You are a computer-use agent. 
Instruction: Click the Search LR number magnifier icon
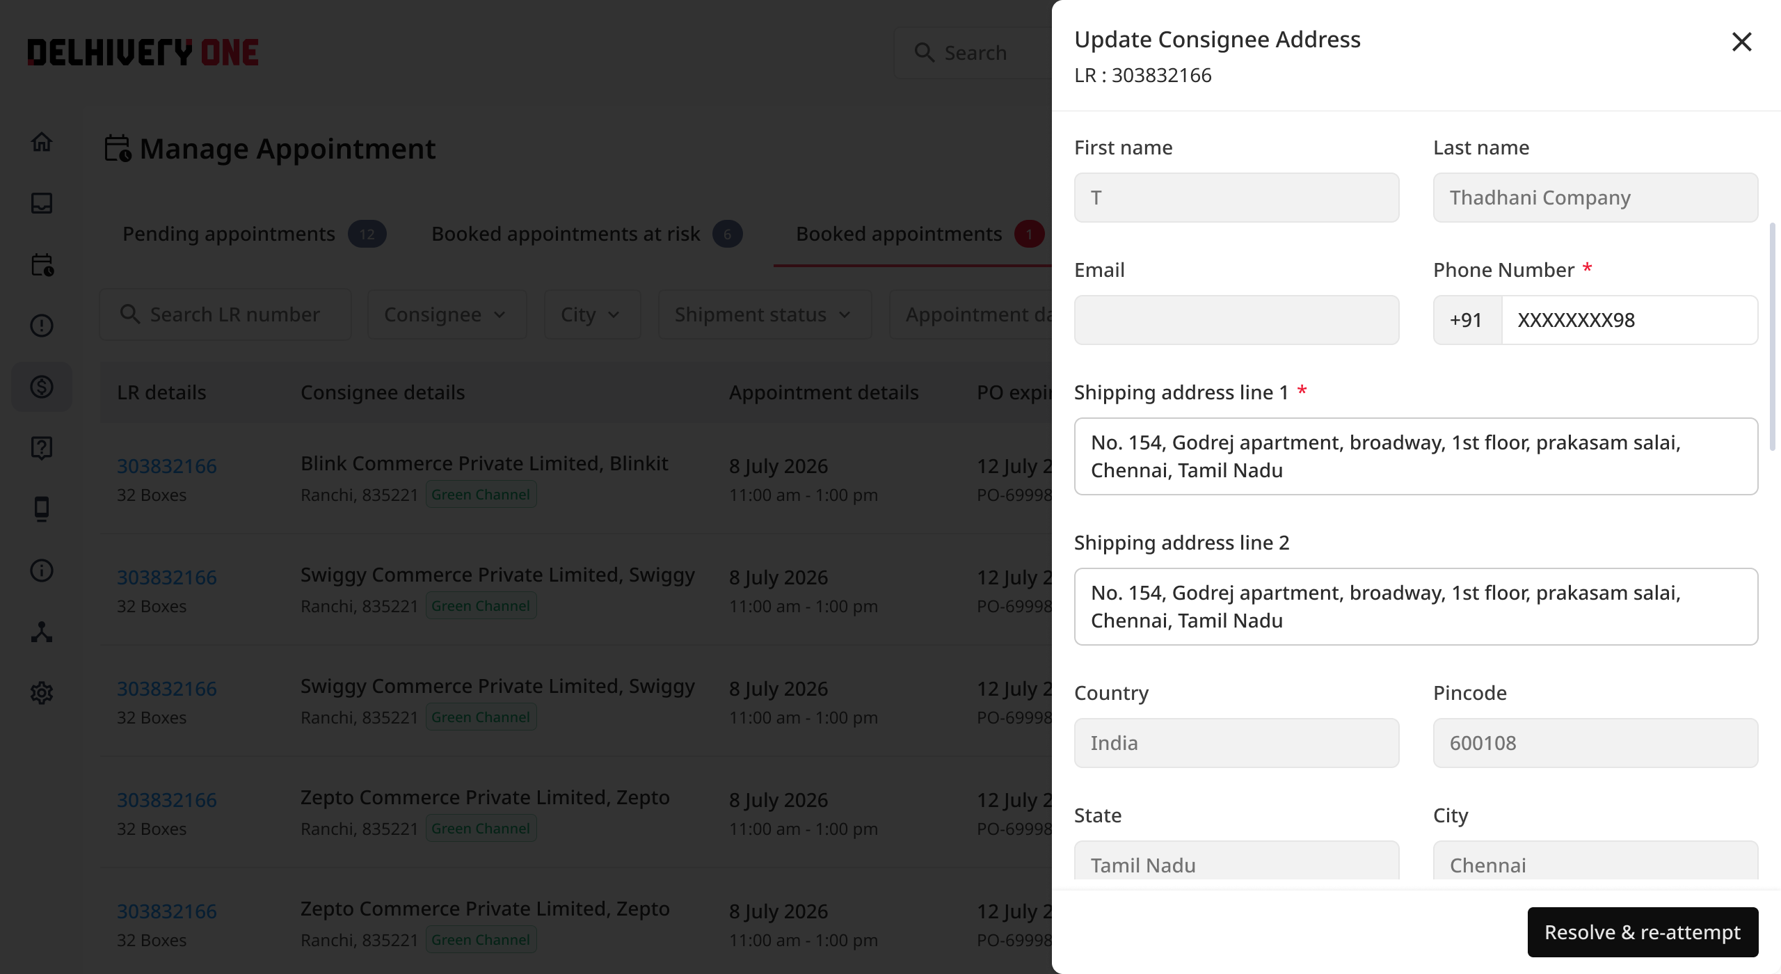tap(130, 314)
